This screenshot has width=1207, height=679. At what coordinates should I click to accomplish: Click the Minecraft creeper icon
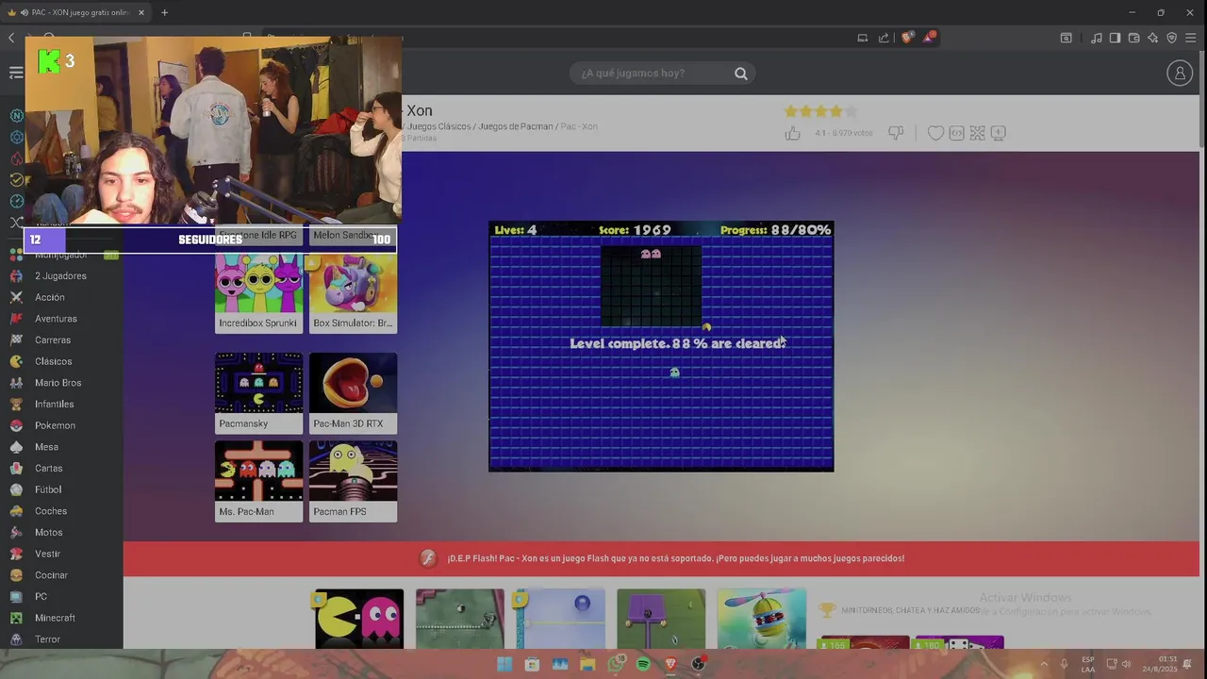pyautogui.click(x=16, y=618)
